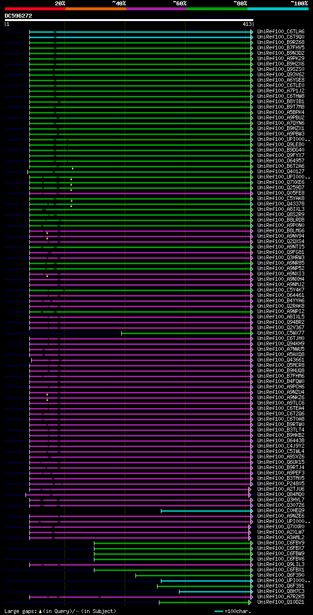313x615 pixels.
Task: Select the UniRef100_Q6F390 label
Action: click(x=281, y=575)
